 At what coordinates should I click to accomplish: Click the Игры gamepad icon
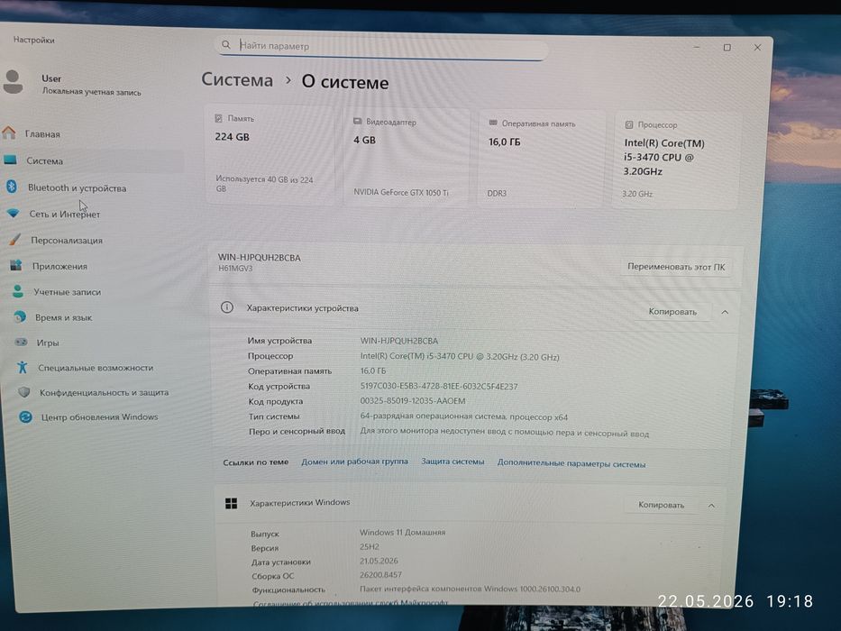tap(21, 342)
